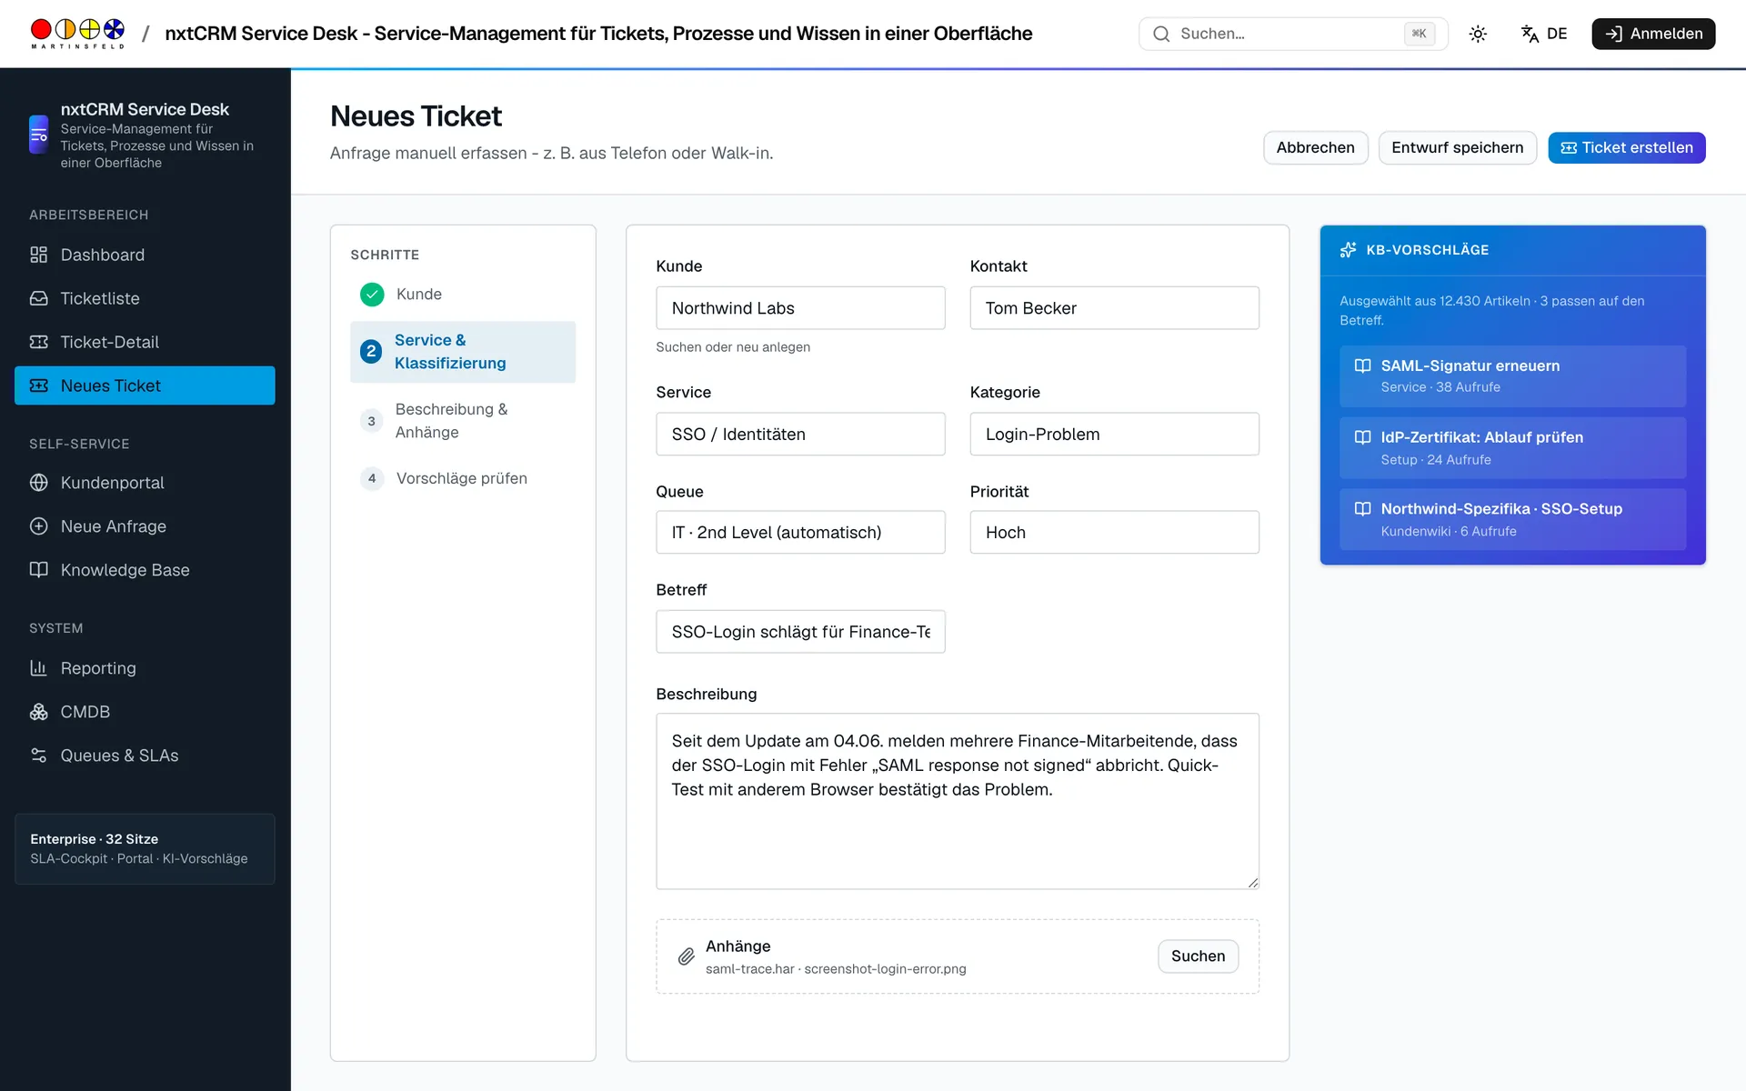The image size is (1746, 1091).
Task: Open the Service dropdown SSO / Identitäten
Action: pos(800,435)
